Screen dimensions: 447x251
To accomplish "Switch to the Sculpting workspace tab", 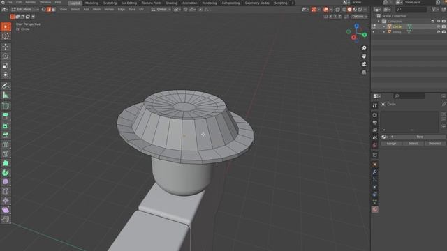I will pos(110,3).
